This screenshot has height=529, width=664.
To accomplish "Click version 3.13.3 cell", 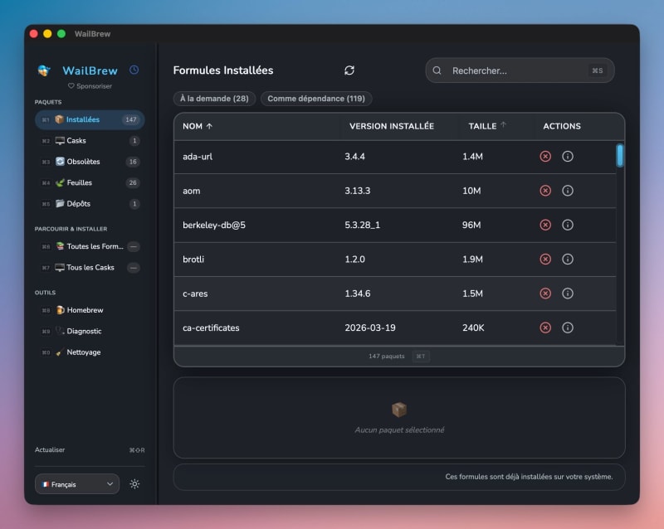I will click(x=358, y=191).
